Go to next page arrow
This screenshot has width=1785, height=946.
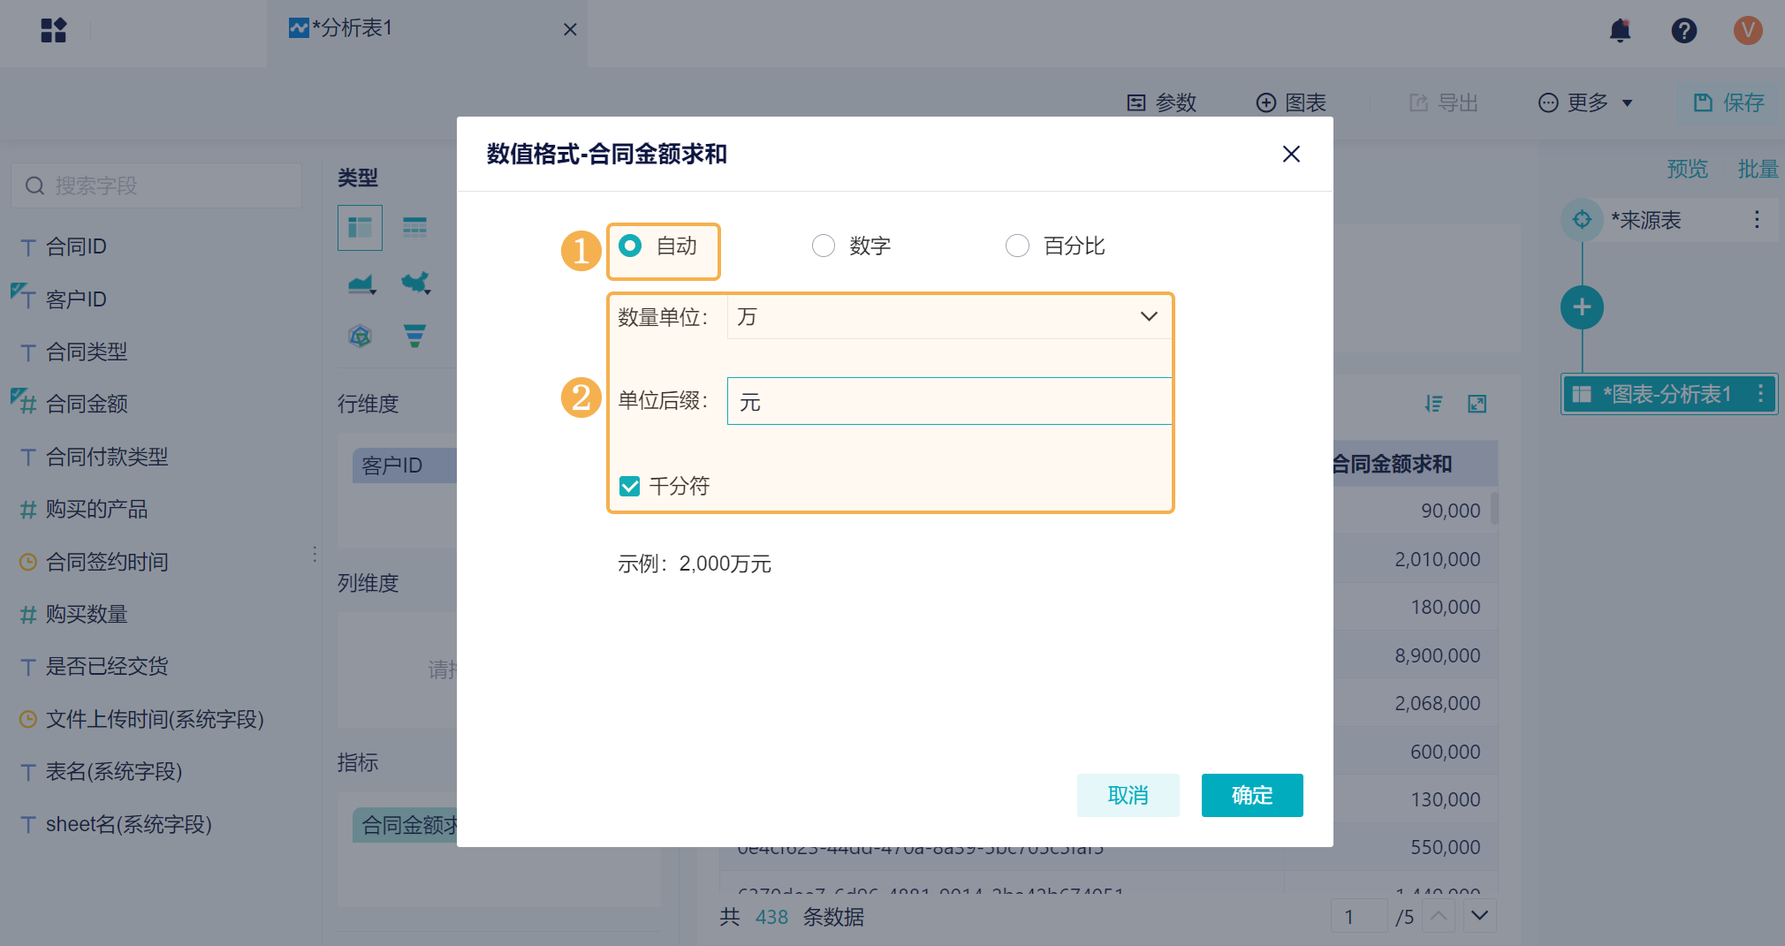point(1479,916)
